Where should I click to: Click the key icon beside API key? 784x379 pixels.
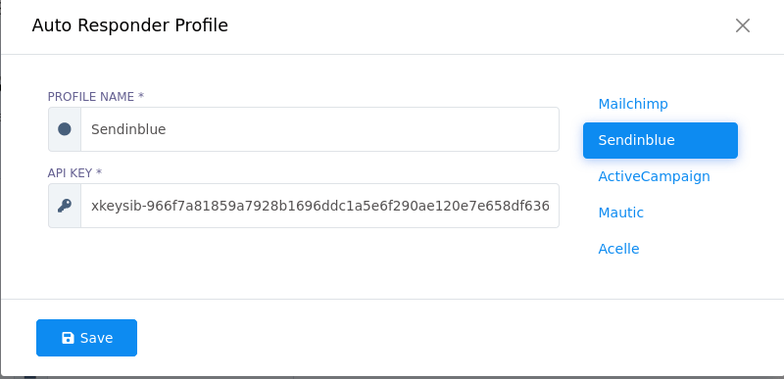click(65, 206)
